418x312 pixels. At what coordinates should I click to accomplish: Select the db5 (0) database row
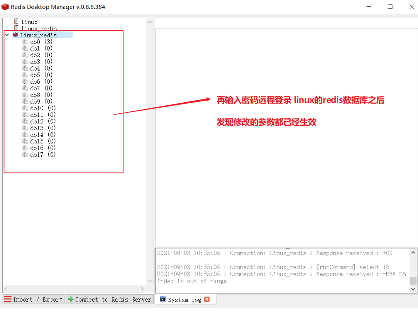[x=41, y=75]
